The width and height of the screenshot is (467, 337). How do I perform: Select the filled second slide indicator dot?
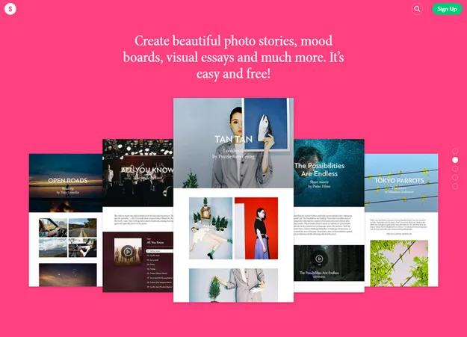point(455,160)
